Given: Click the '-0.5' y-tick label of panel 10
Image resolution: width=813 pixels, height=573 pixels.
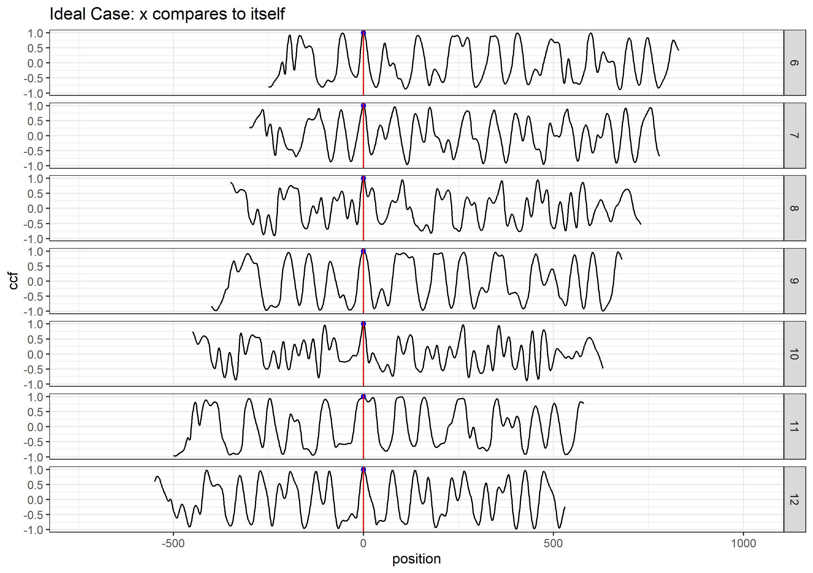Looking at the screenshot, I should (33, 370).
